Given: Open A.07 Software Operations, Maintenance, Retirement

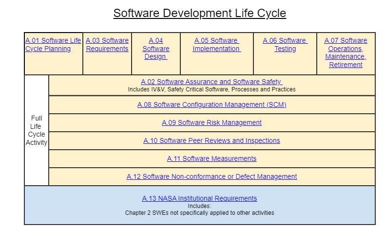Looking at the screenshot, I should point(346,52).
